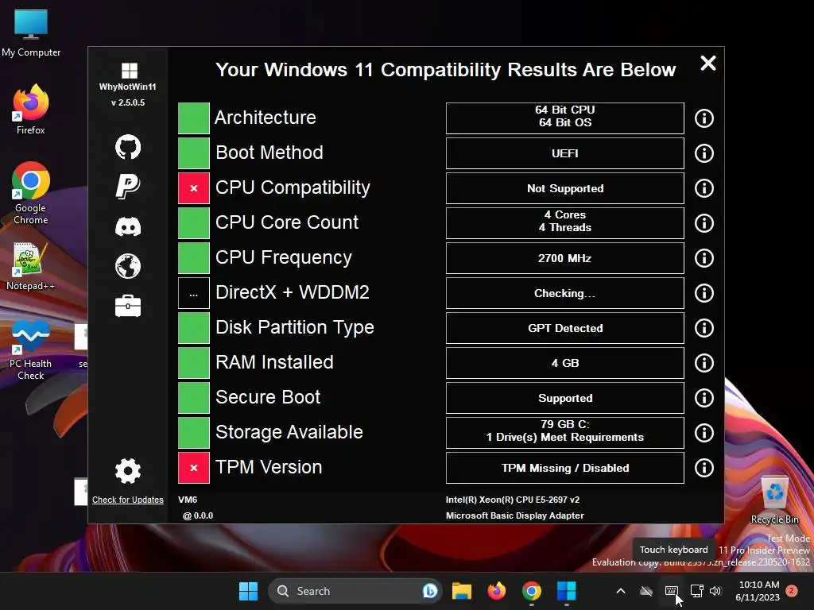
Task: Open the touch keyboard tray icon
Action: (671, 591)
